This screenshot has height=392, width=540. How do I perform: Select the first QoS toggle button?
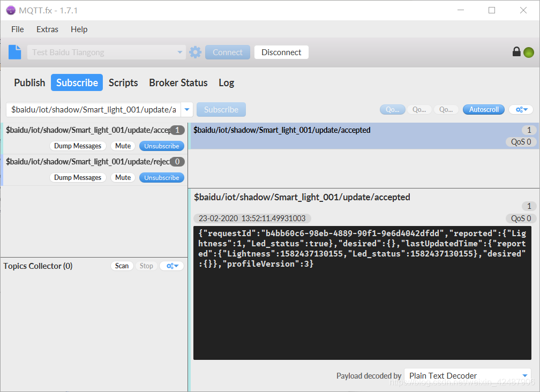pyautogui.click(x=393, y=109)
